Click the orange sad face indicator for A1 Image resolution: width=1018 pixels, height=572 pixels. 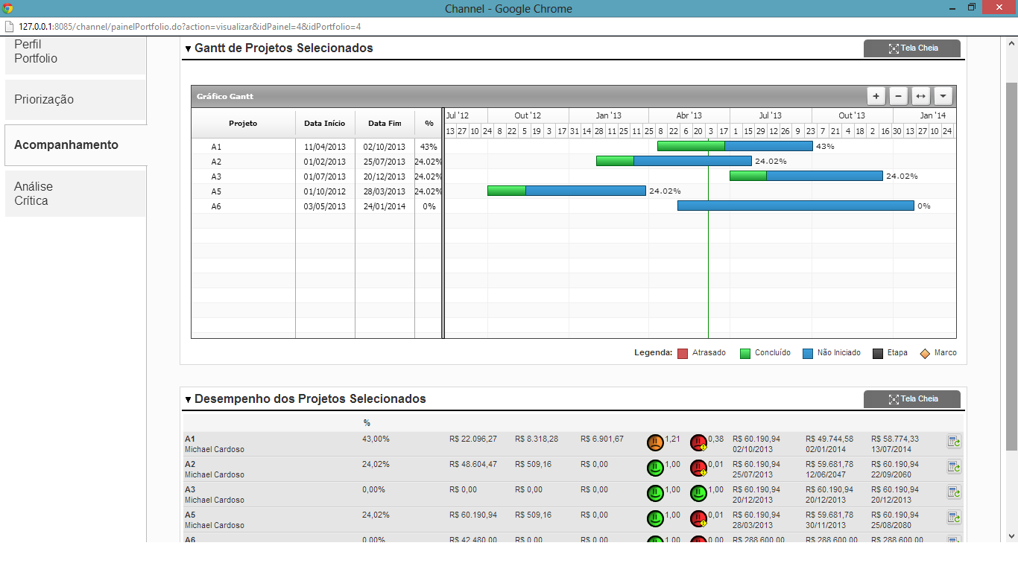click(x=655, y=443)
